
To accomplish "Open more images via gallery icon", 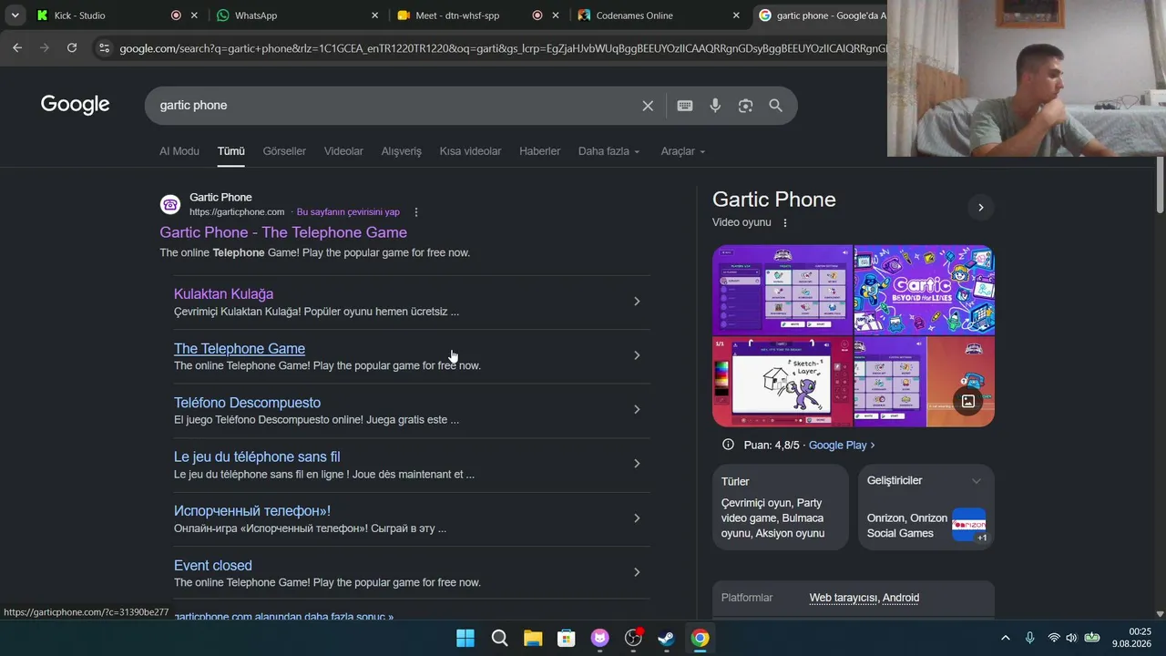I will [x=968, y=401].
